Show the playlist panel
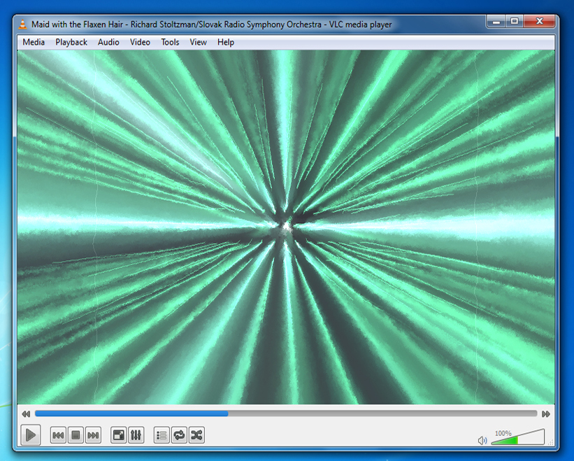This screenshot has height=461, width=574. 162,435
